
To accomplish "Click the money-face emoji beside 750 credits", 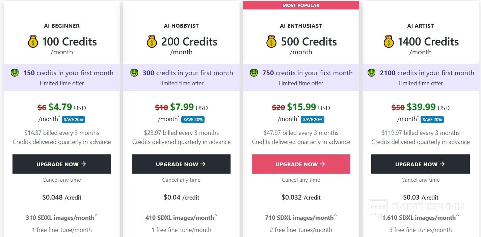I will click(254, 73).
